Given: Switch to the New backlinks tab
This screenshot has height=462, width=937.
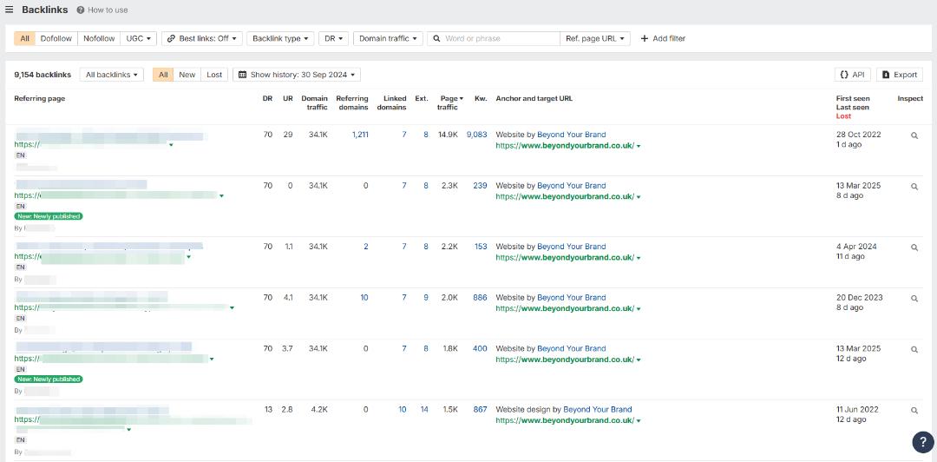Looking at the screenshot, I should click(187, 75).
